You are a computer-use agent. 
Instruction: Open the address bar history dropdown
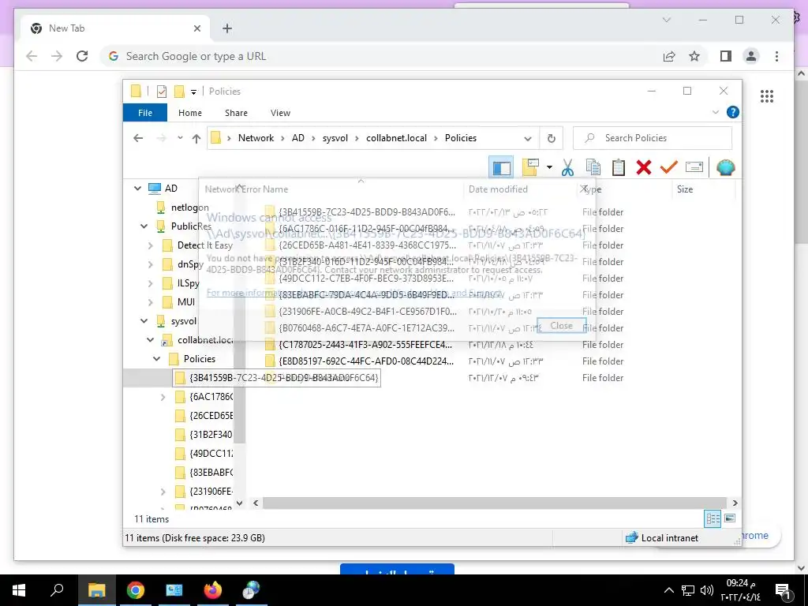click(x=528, y=139)
